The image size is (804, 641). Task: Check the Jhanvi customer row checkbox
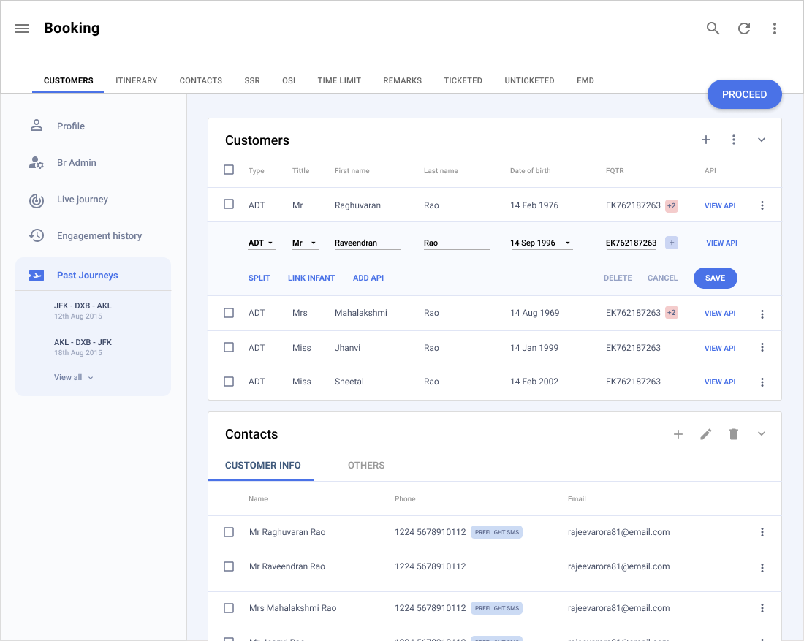coord(229,347)
